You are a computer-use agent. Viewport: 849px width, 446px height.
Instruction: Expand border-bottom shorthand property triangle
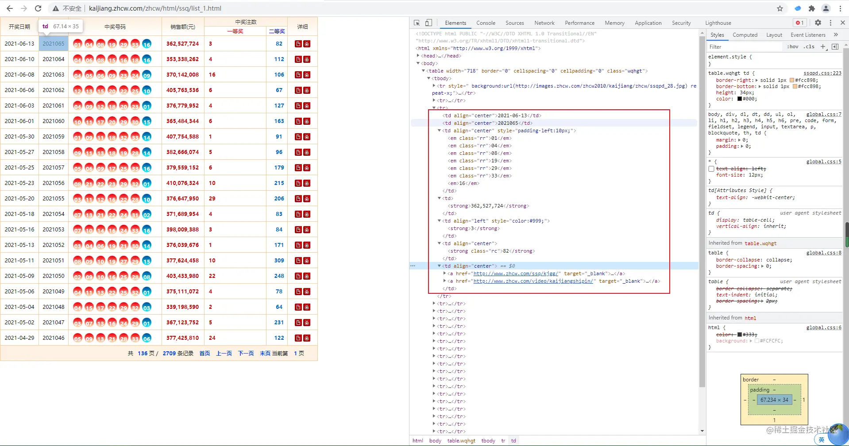coord(760,86)
